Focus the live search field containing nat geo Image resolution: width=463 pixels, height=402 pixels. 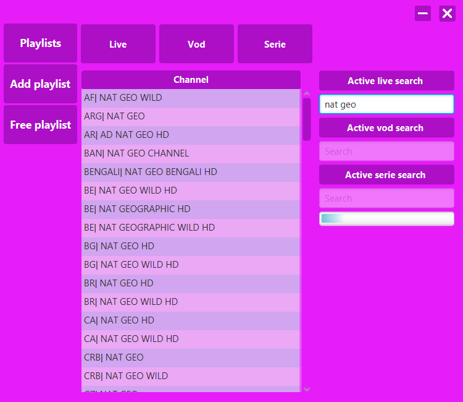click(x=386, y=104)
